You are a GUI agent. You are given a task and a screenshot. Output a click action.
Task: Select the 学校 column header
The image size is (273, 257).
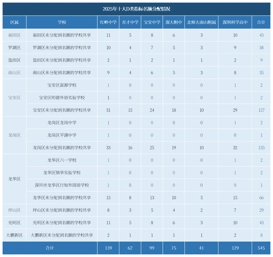pyautogui.click(x=62, y=22)
